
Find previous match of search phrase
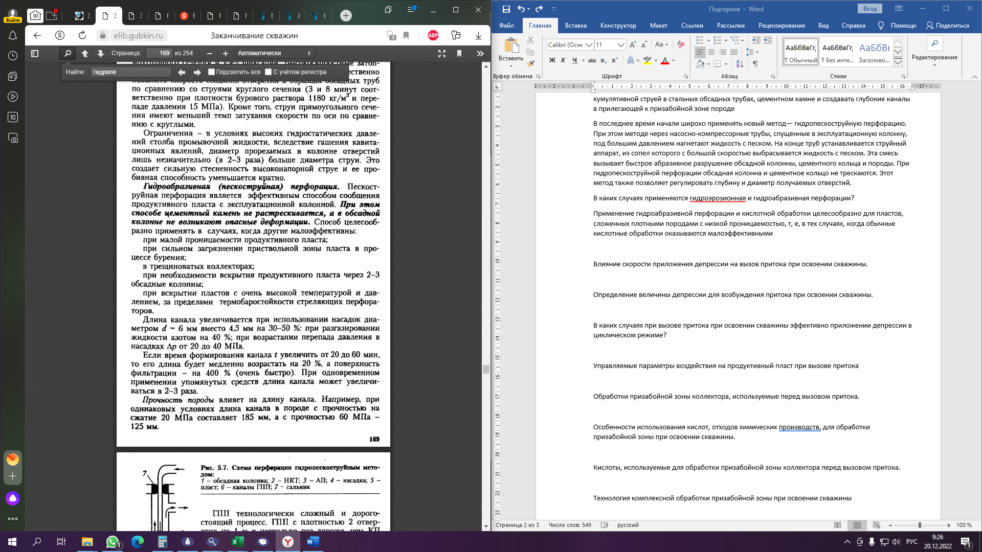(182, 72)
